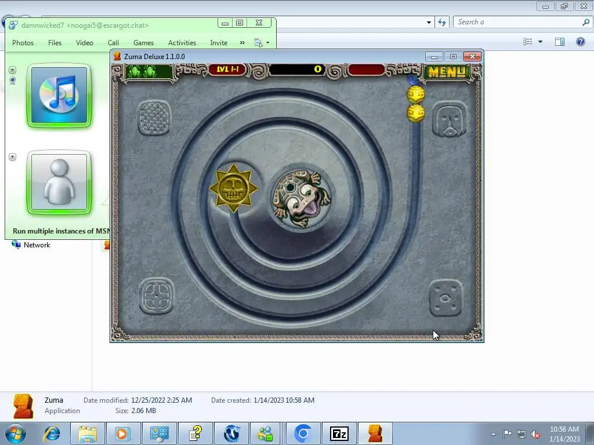Open 7-Zip from the taskbar
Viewport: 594px width, 445px height.
point(339,433)
